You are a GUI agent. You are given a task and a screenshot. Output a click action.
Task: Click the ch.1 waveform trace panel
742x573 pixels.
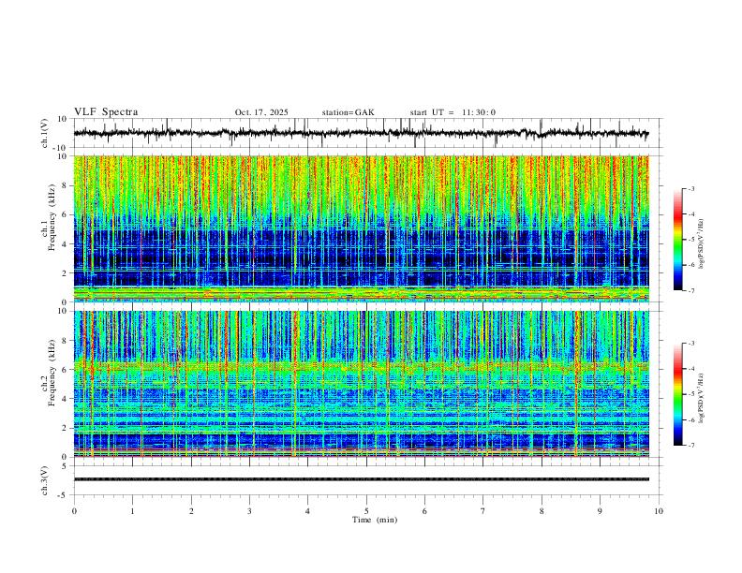tap(367, 133)
